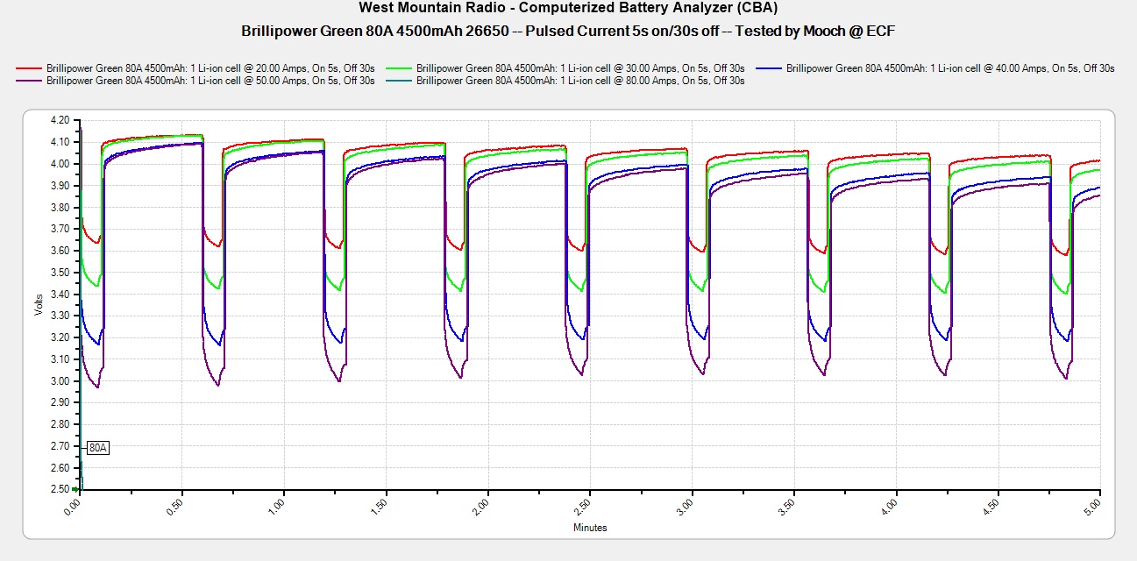The width and height of the screenshot is (1137, 561).
Task: Click the boxed 80A data label
Action: [97, 448]
